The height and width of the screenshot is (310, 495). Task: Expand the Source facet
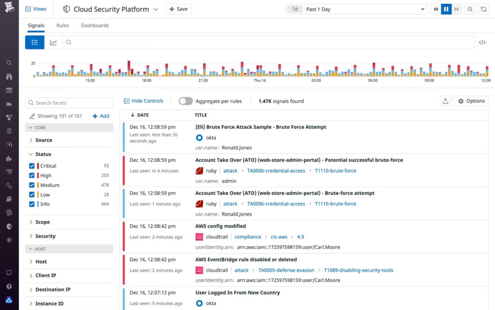coord(44,140)
